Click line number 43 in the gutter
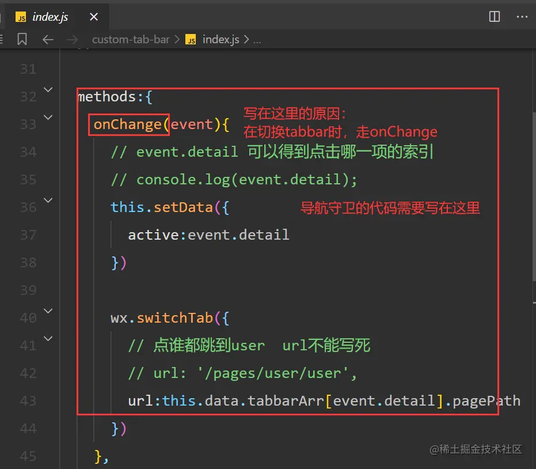The height and width of the screenshot is (469, 536). click(x=28, y=401)
